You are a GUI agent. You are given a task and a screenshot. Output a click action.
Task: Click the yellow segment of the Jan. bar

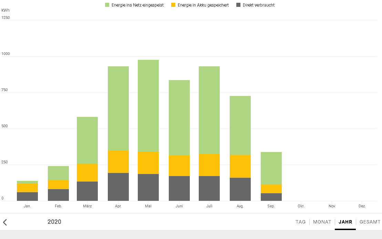coord(27,188)
